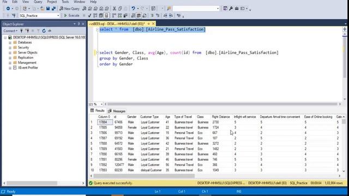Toggle Include Client Statistics icon
The height and width of the screenshot is (196, 349).
[125, 16]
